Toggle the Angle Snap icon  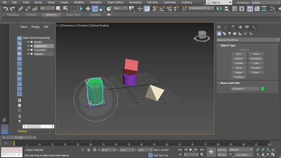pos(162,8)
